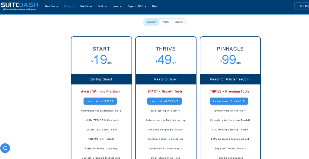Screen dimensions: 309x159
Task: Click Learn about START button
Action: (100, 101)
